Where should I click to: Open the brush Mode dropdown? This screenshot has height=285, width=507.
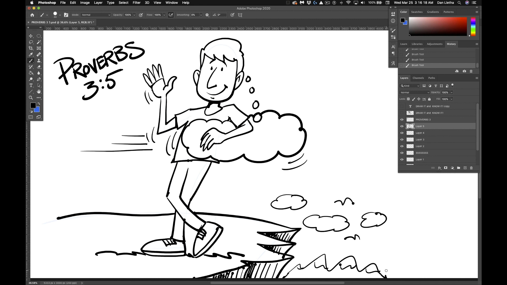[x=96, y=15]
